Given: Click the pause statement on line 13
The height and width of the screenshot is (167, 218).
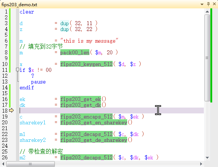Looking at the screenshot, I should pyautogui.click(x=38, y=82).
